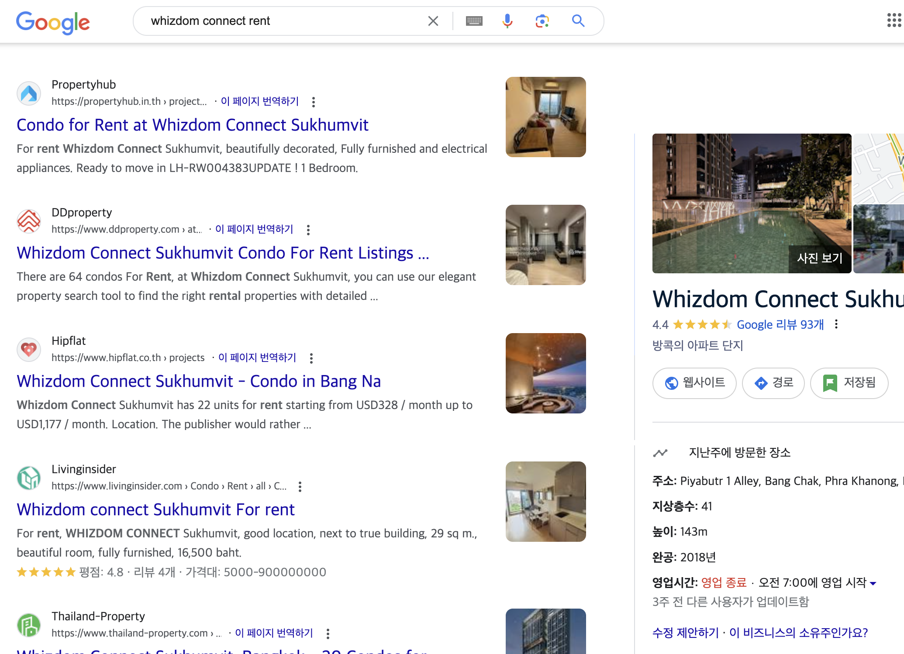The width and height of the screenshot is (904, 654).
Task: Translate the Hipflat page link
Action: click(x=257, y=358)
